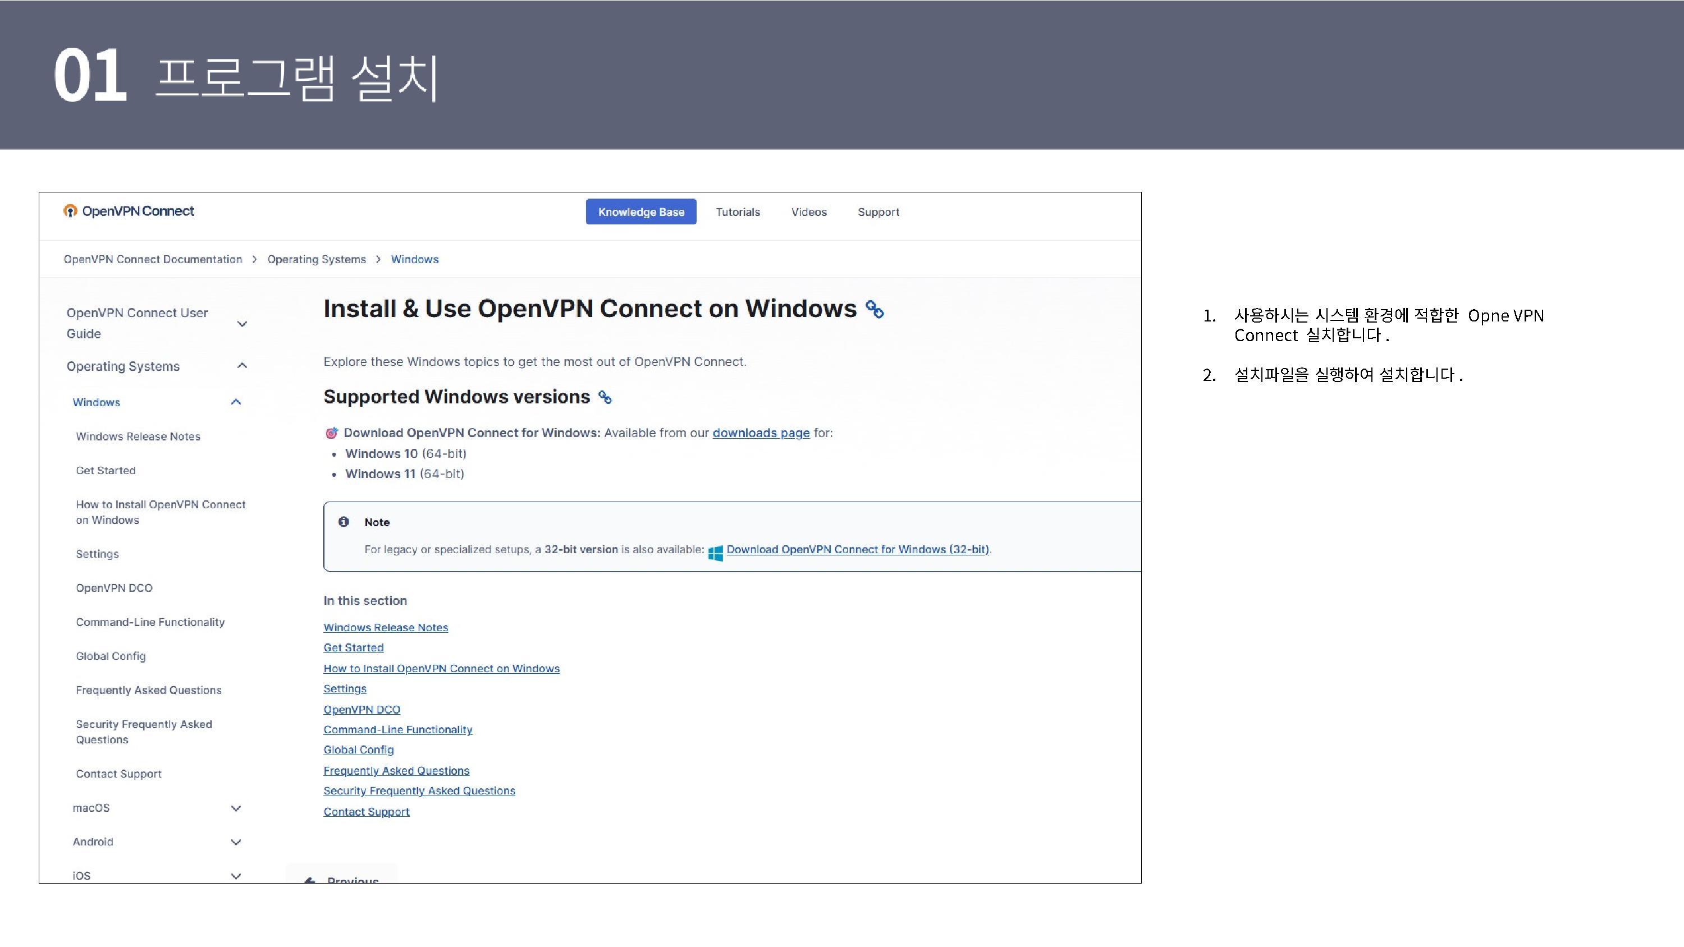Open Settings link in section list
The height and width of the screenshot is (947, 1684).
click(345, 689)
